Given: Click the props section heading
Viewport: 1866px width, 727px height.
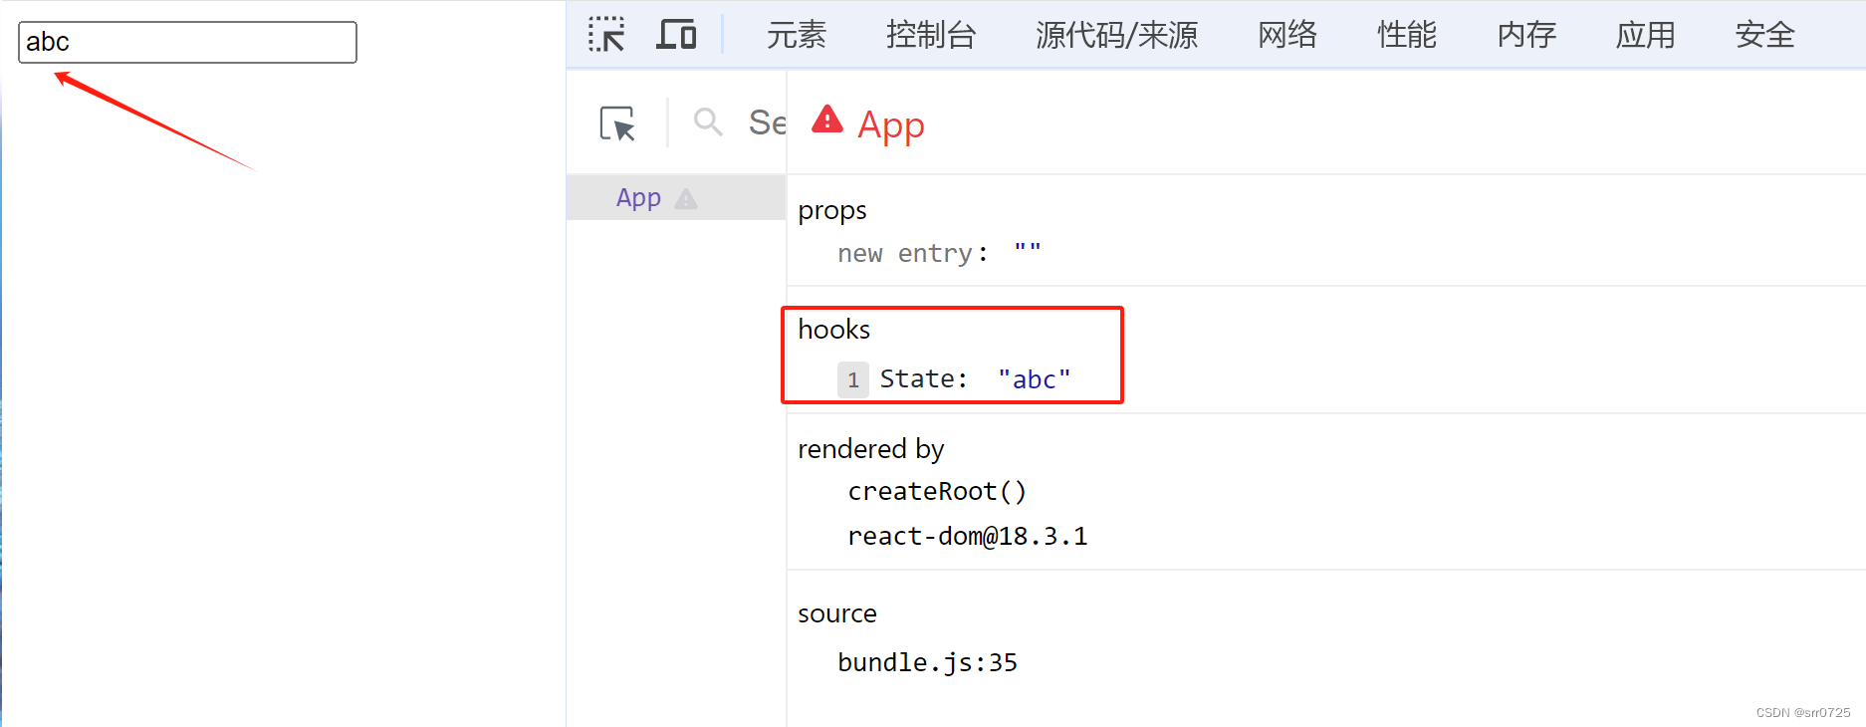Looking at the screenshot, I should pos(832,211).
